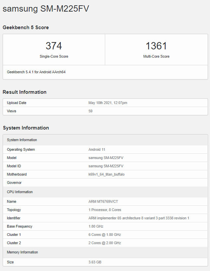Select the large System Information heading
This screenshot has height=271, width=210.
point(26,128)
